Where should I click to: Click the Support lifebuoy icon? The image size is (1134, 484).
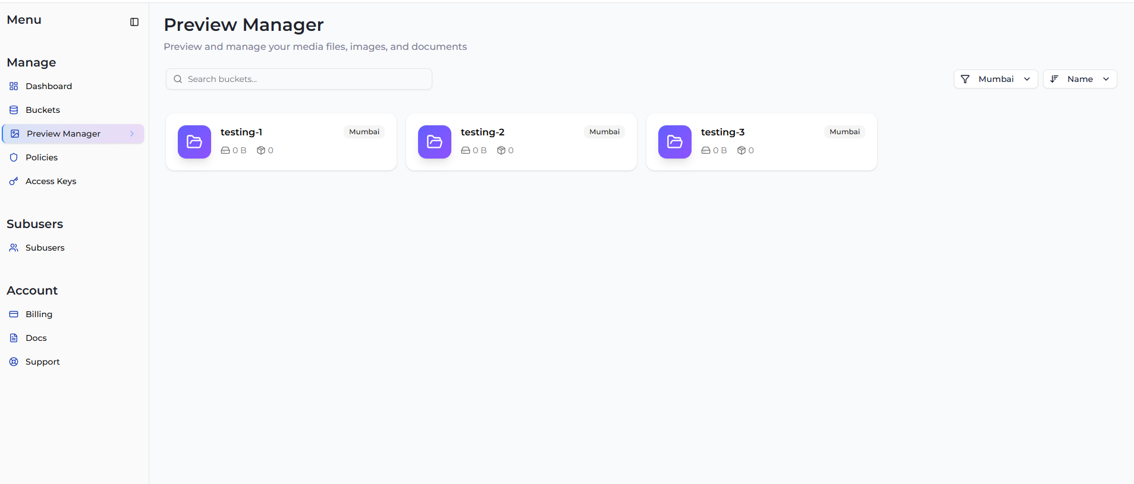(x=14, y=362)
